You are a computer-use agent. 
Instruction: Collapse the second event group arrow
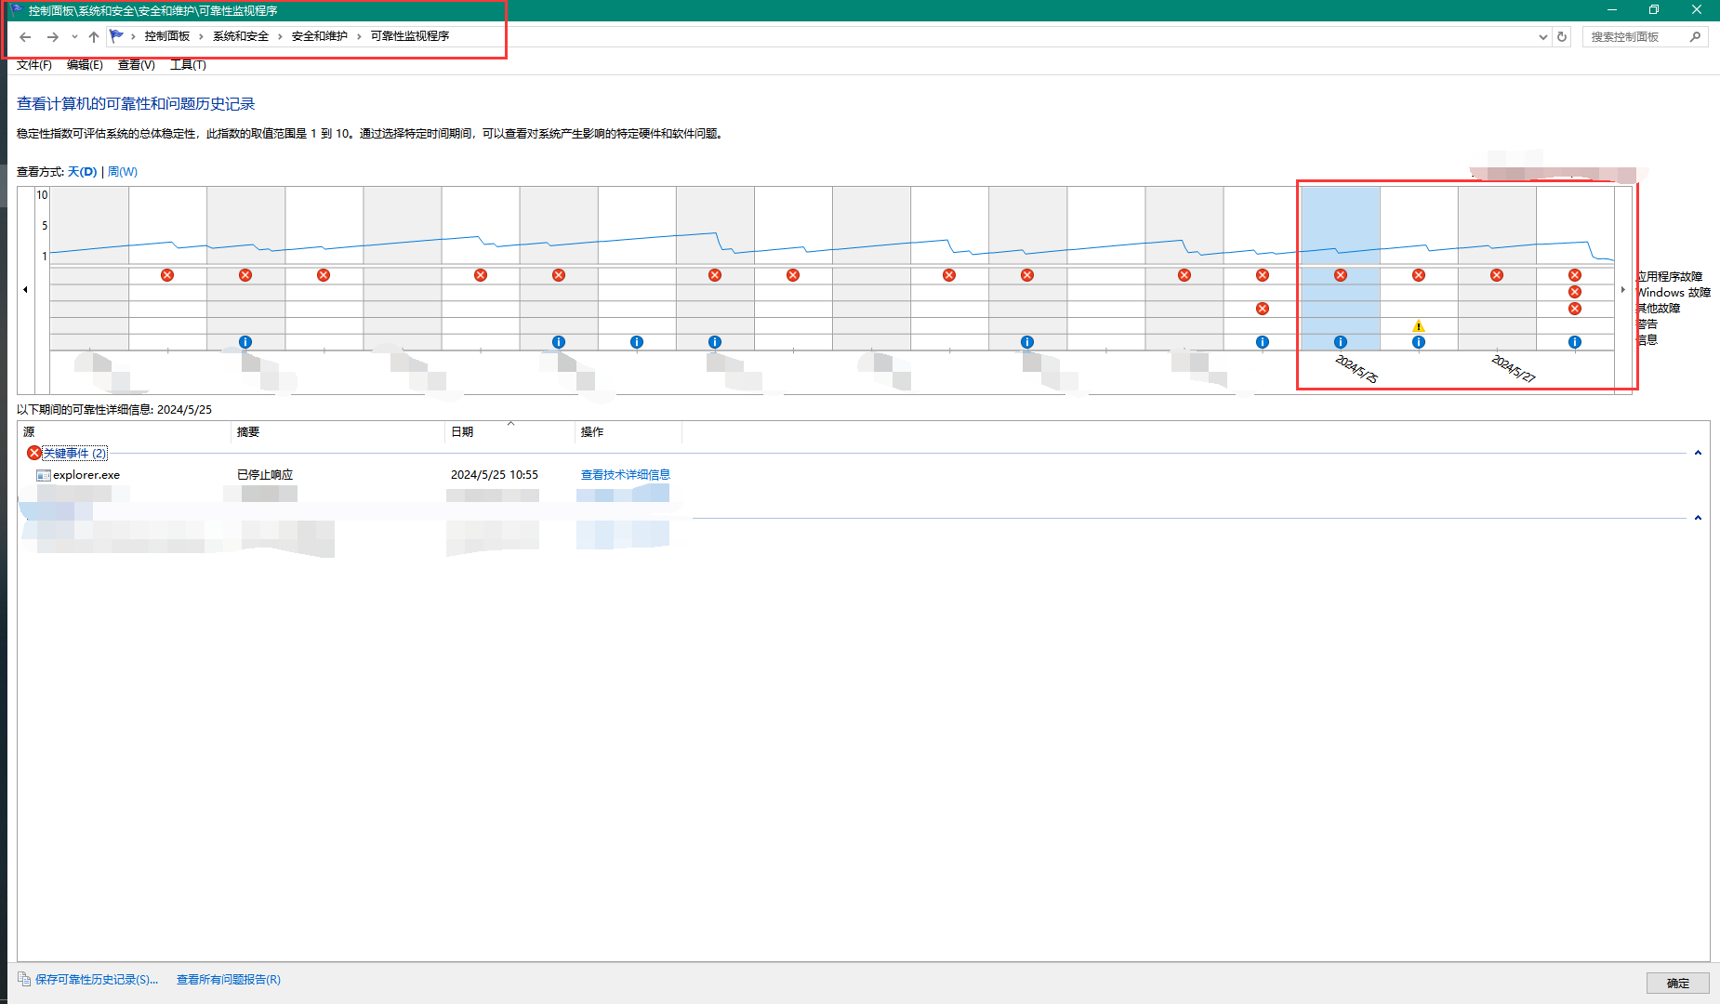(x=1698, y=518)
